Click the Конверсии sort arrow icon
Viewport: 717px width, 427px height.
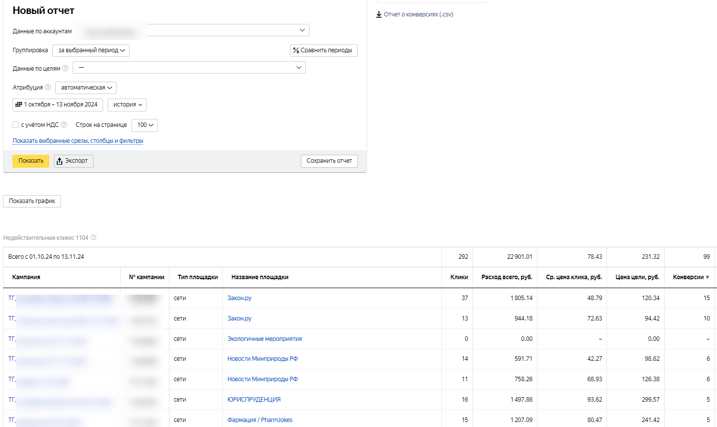(708, 277)
